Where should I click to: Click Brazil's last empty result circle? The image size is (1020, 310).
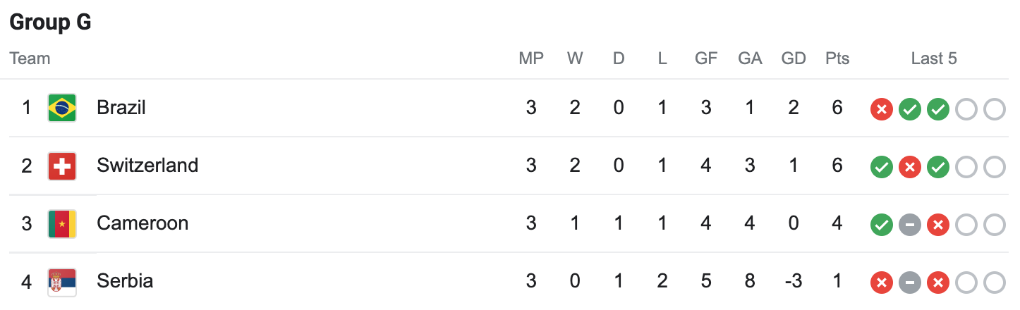[995, 109]
